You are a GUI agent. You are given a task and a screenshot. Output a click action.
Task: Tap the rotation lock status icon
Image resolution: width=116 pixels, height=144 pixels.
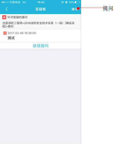point(62,2)
